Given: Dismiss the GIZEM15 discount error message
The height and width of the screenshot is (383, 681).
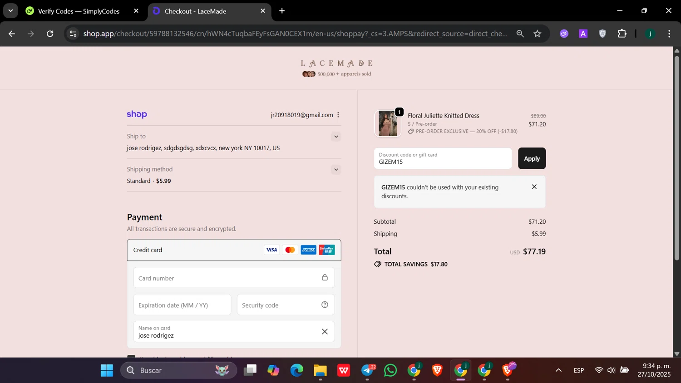Looking at the screenshot, I should coord(534,187).
